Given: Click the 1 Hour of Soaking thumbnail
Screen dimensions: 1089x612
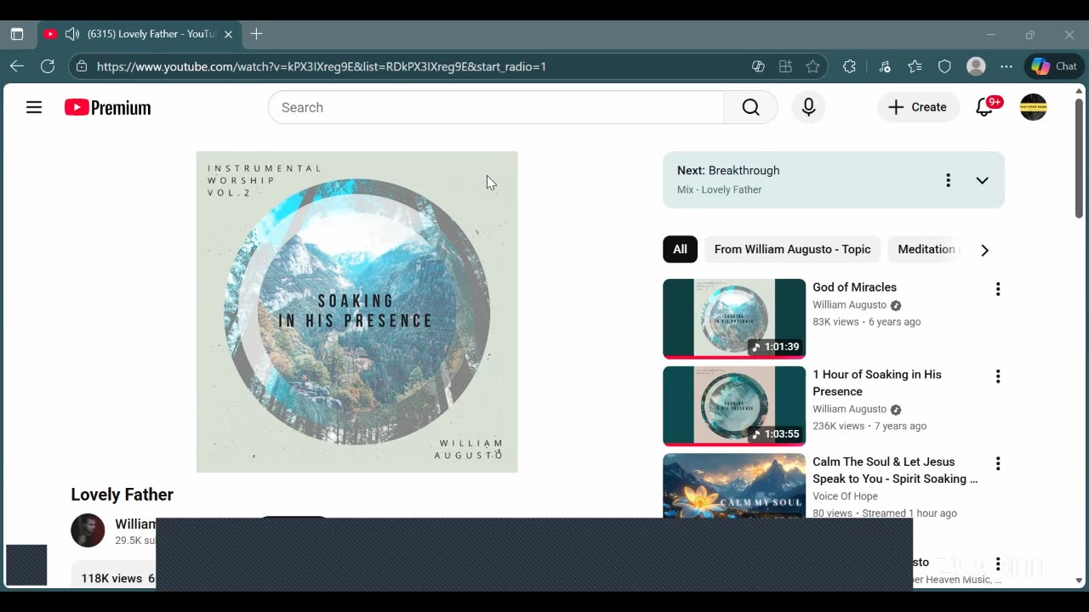Looking at the screenshot, I should (x=734, y=405).
